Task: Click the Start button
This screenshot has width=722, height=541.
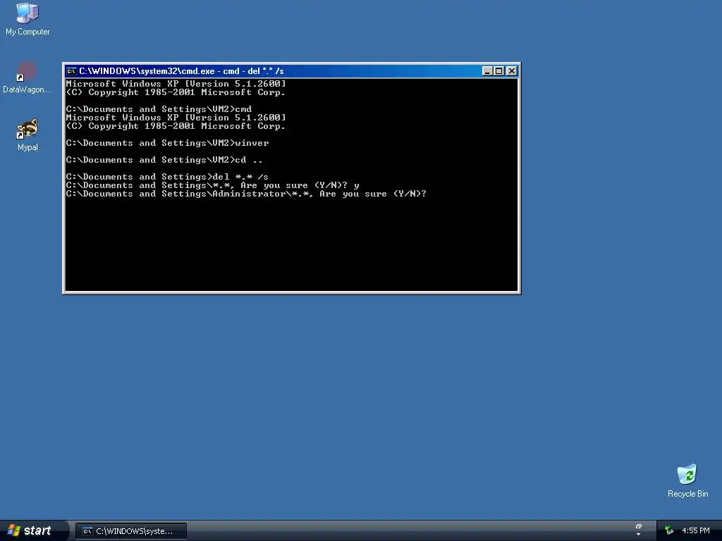Action: 30,530
